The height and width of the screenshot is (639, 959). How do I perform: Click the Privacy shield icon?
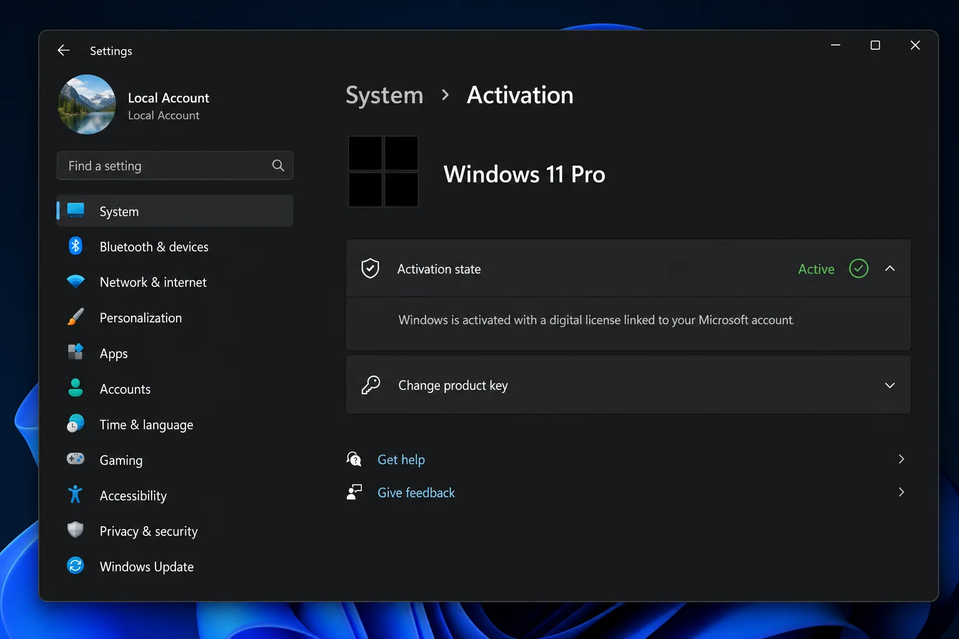(x=76, y=530)
